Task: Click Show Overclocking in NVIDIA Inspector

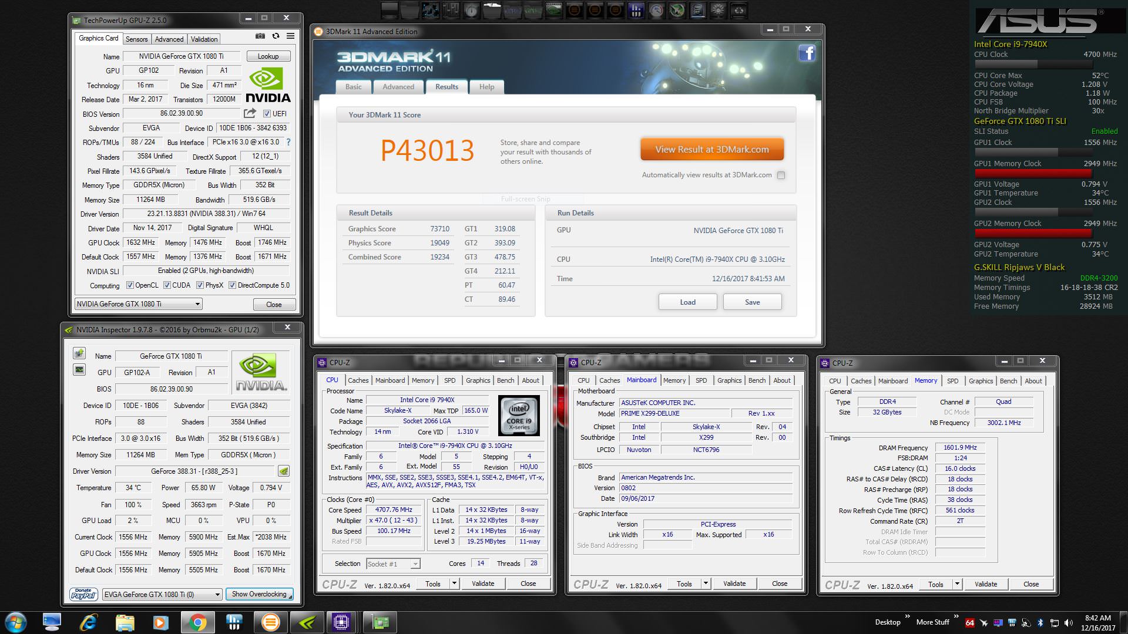Action: [x=259, y=594]
